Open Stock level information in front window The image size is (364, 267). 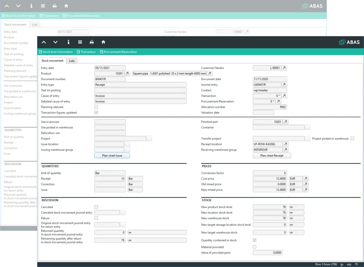point(56,52)
